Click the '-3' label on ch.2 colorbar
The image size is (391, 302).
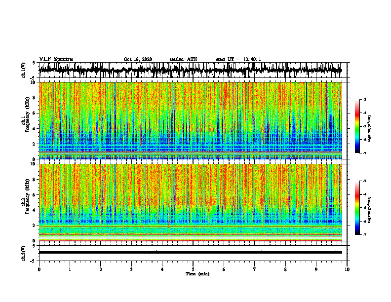point(364,181)
